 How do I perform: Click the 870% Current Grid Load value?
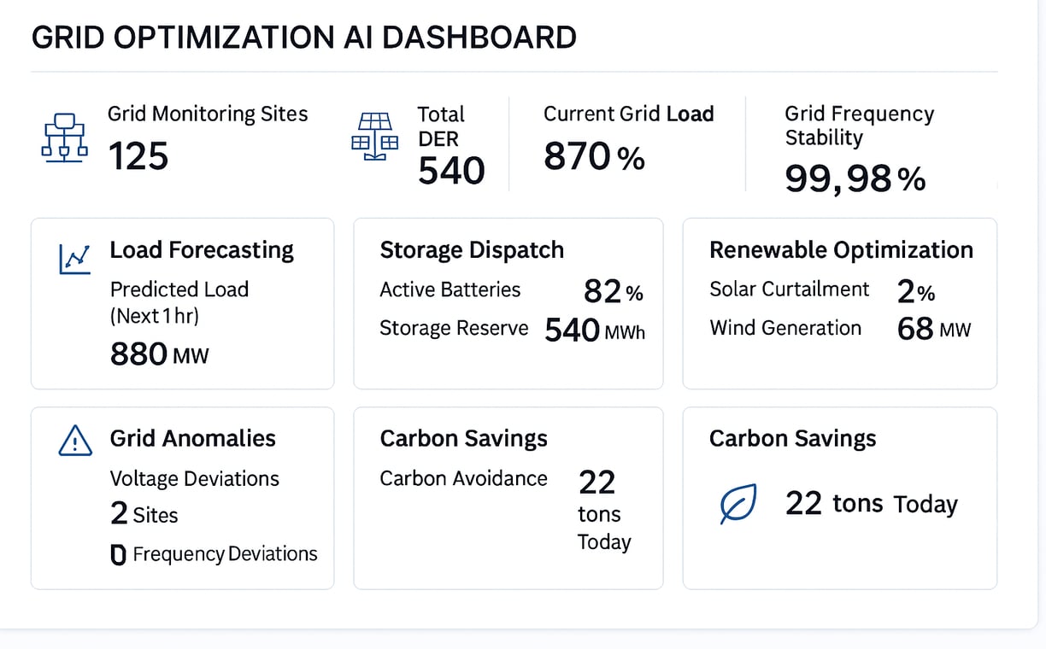594,157
